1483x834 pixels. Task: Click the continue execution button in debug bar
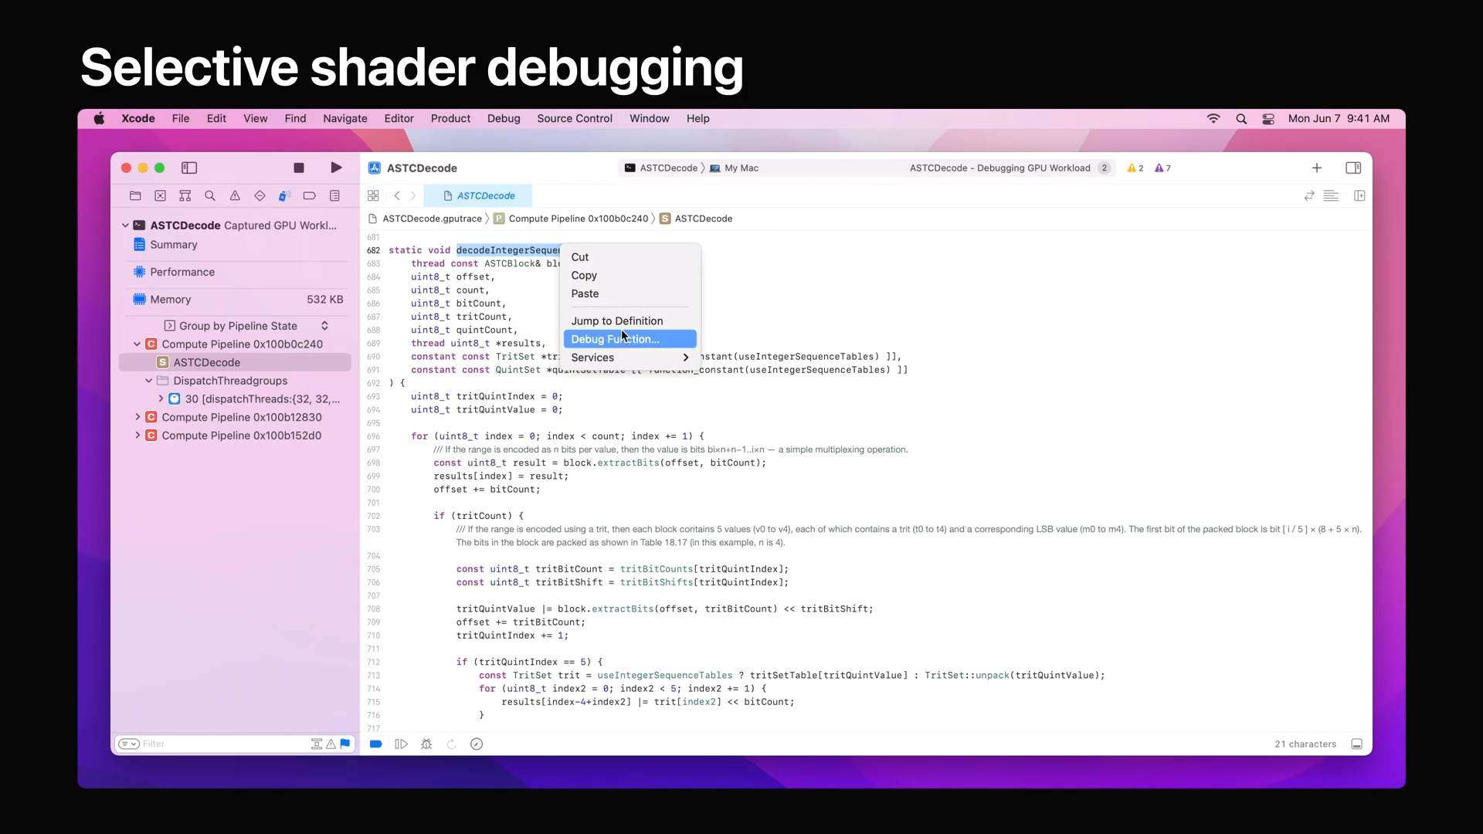point(401,744)
